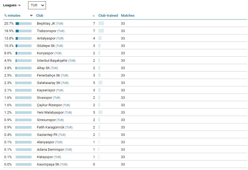Open the Leagues TUR dropdown
The height and width of the screenshot is (170, 248).
[x=37, y=5]
